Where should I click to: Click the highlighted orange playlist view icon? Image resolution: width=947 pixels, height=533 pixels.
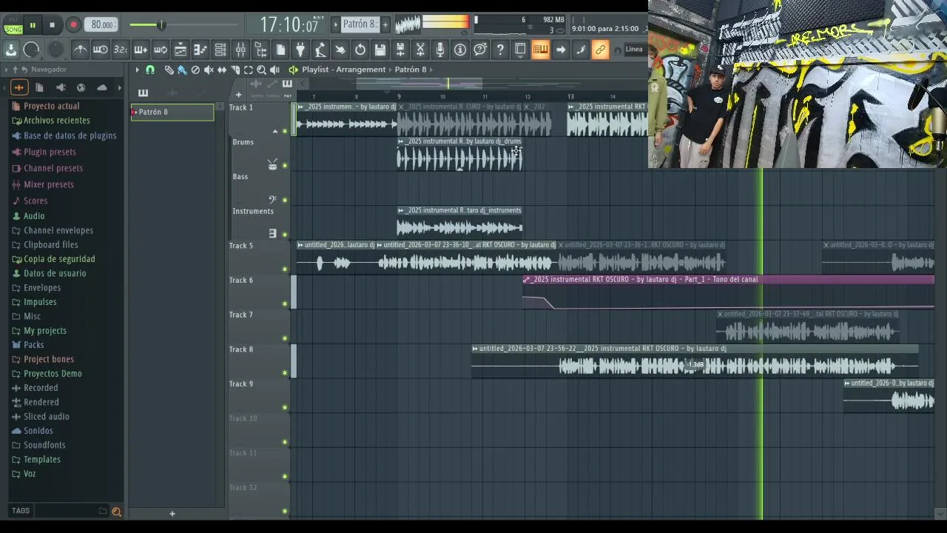coord(540,50)
